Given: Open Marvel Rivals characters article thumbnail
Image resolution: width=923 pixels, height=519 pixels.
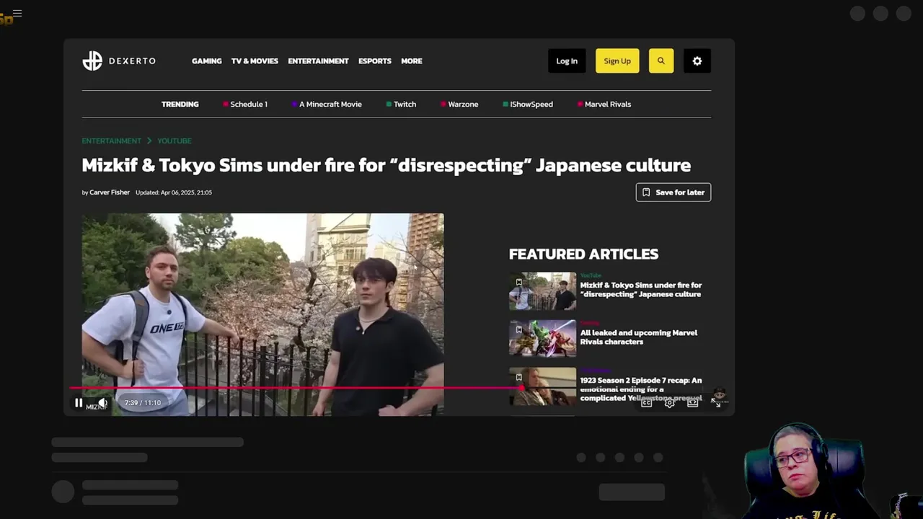Looking at the screenshot, I should (x=542, y=339).
